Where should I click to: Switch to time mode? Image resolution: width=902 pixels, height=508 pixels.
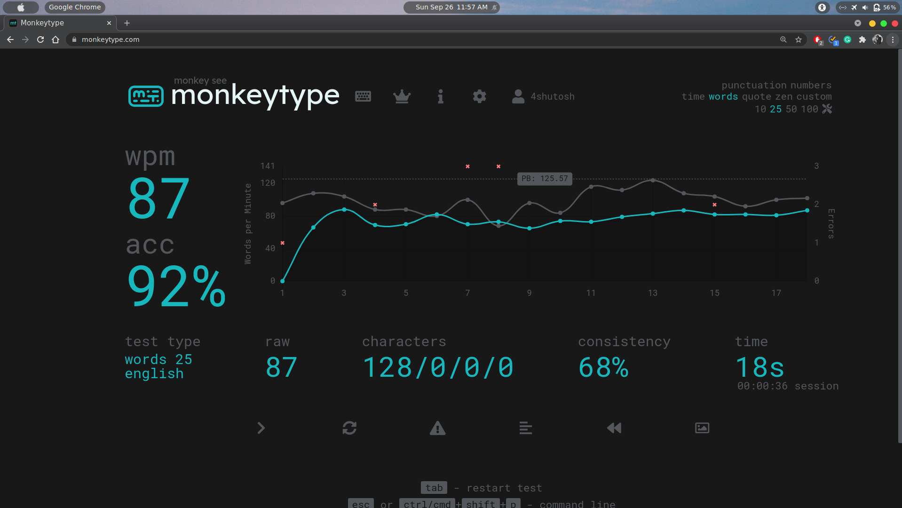coord(694,96)
